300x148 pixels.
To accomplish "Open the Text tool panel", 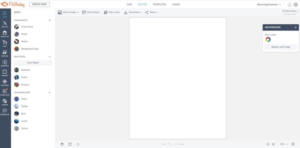I will (5, 44).
